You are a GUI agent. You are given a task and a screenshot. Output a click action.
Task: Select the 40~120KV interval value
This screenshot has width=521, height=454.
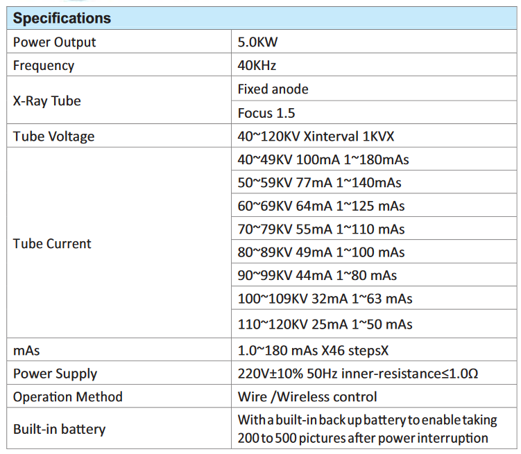point(316,137)
